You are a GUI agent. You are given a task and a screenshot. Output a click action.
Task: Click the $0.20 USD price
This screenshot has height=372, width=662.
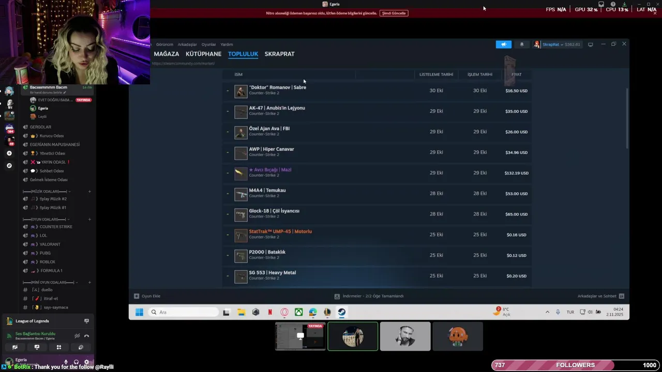(x=517, y=276)
